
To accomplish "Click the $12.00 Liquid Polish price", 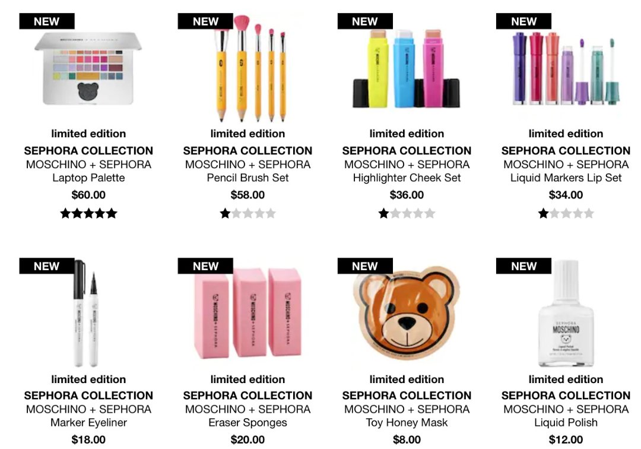I will 566,439.
